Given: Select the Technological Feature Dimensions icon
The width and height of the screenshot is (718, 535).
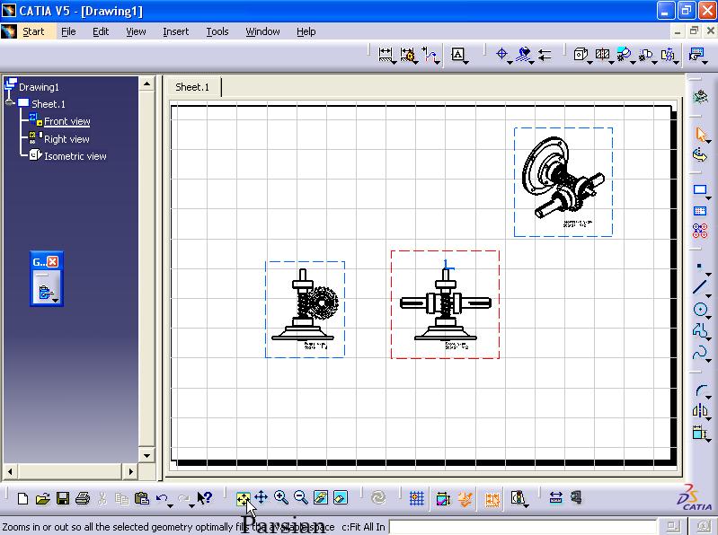Looking at the screenshot, I should point(407,55).
